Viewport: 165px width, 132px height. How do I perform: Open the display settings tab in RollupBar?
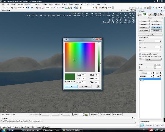tap(155, 14)
